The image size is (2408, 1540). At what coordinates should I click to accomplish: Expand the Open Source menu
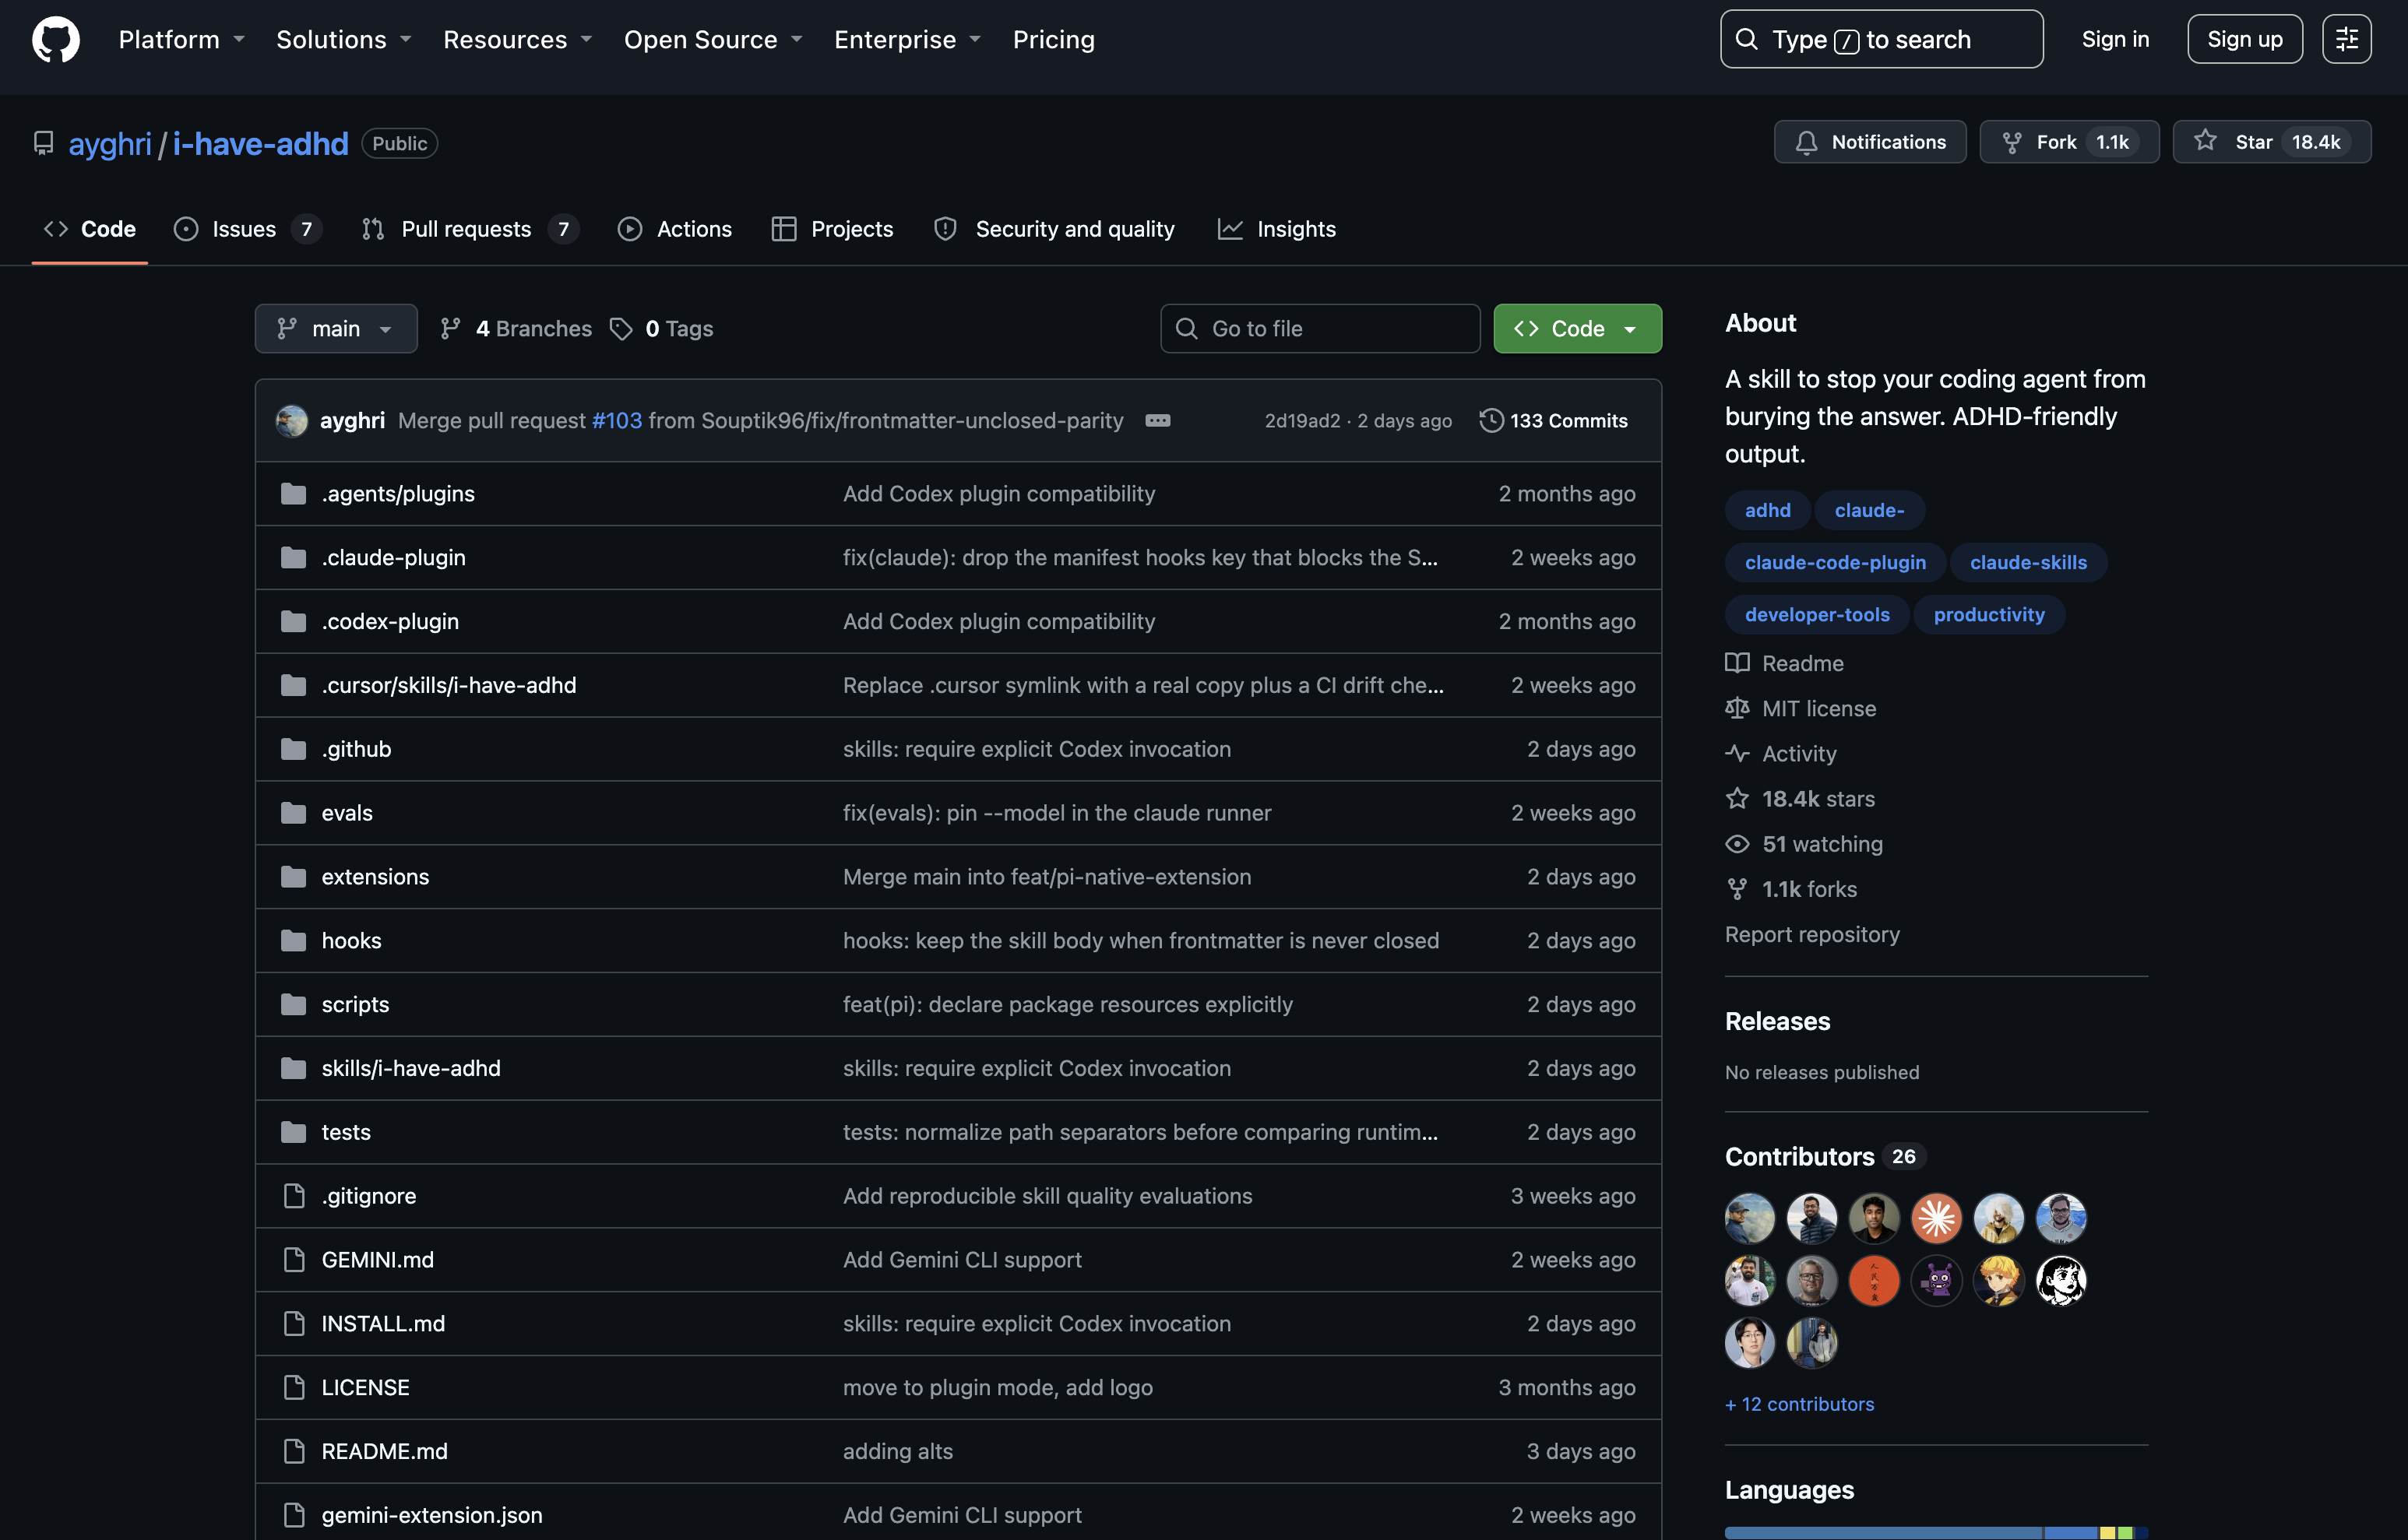pos(713,39)
